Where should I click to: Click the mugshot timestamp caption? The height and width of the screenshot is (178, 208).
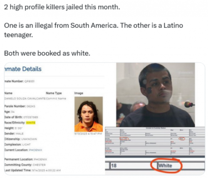[x=88, y=134]
